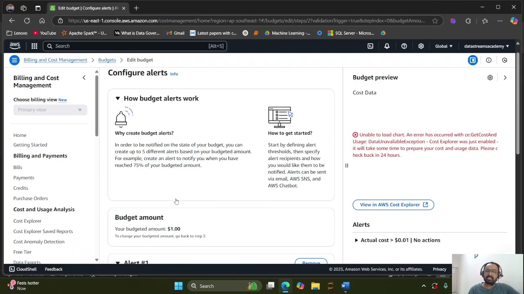This screenshot has width=524, height=294.
Task: Open AWS console settings gear
Action: click(421, 46)
